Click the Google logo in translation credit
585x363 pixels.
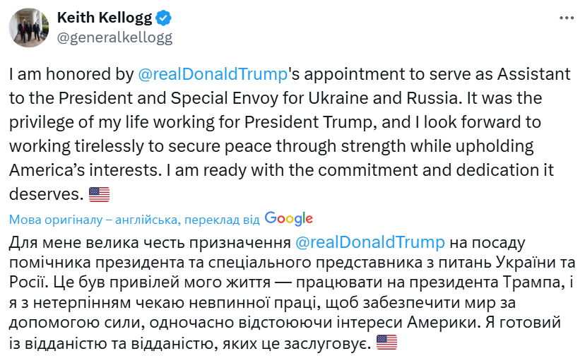tap(289, 219)
